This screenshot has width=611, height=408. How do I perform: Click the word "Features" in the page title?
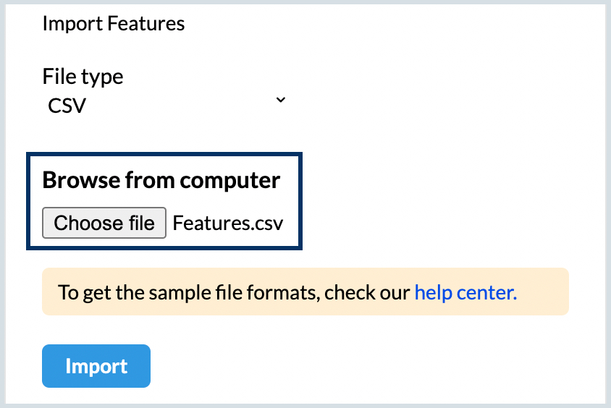pos(146,24)
